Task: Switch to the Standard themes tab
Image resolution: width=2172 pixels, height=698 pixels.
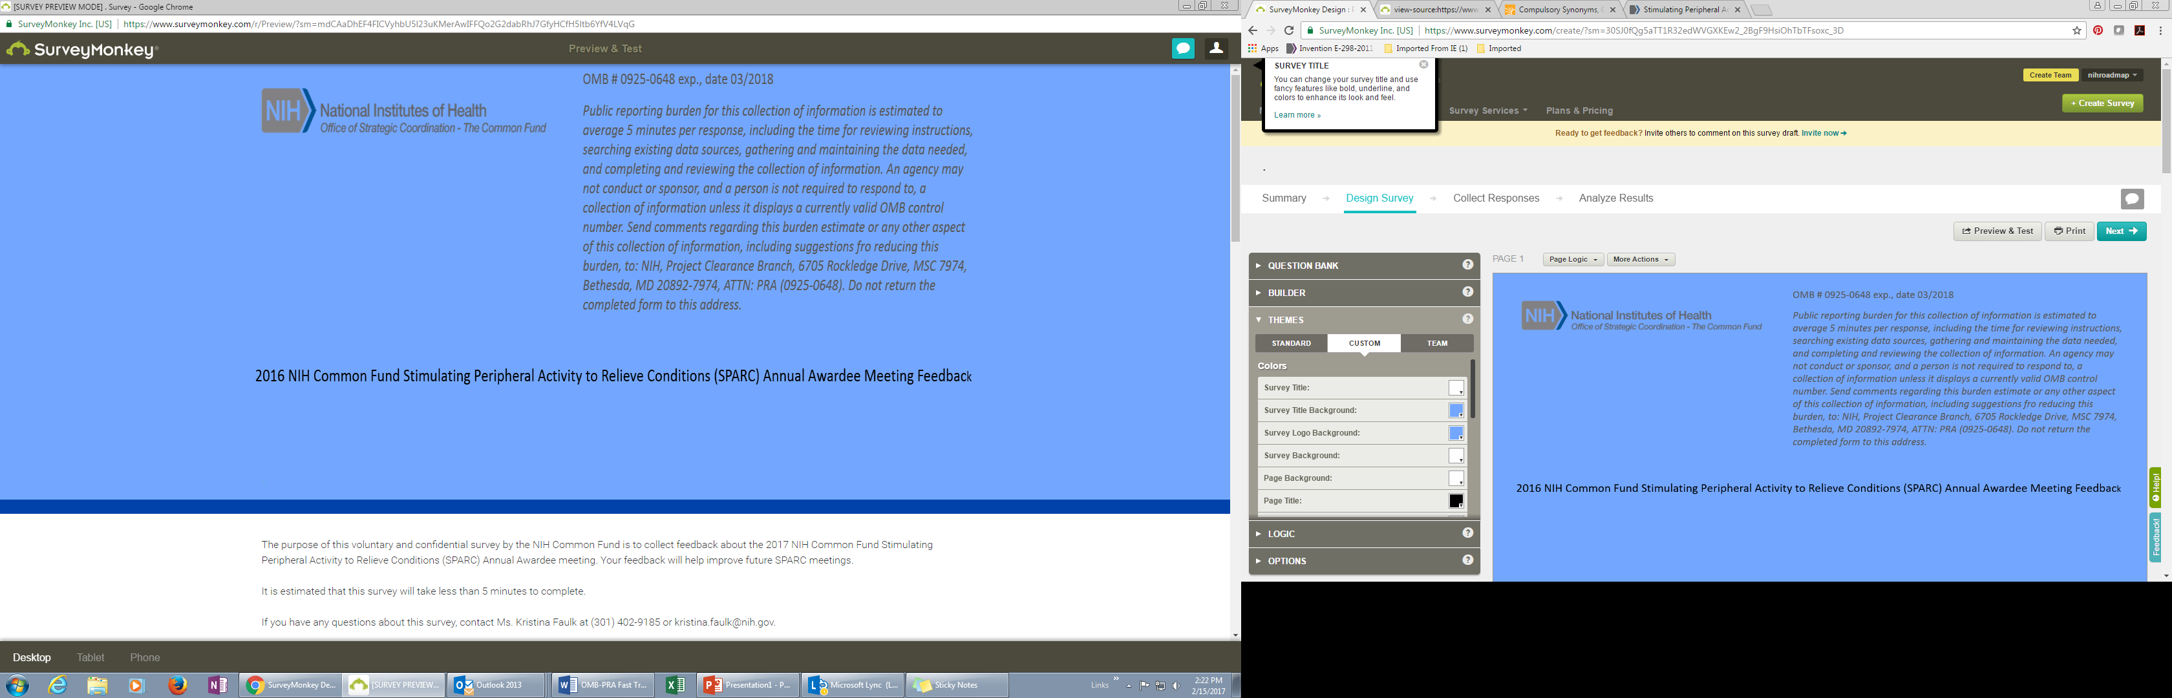Action: 1291,343
